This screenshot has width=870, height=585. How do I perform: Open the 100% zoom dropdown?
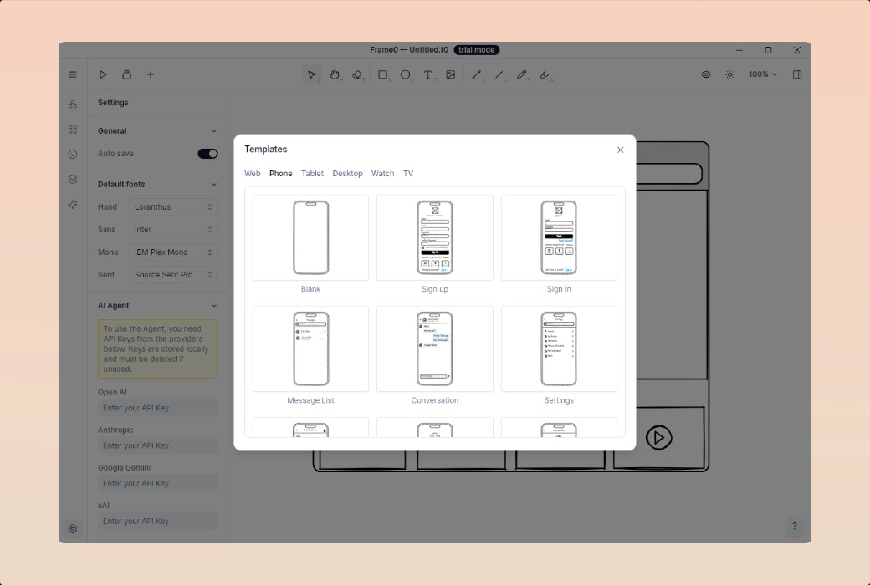(762, 74)
